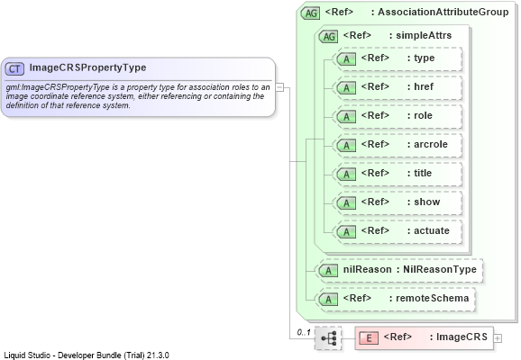Image resolution: width=521 pixels, height=360 pixels.
Task: Select the simpleAttrs group label
Action: pos(424,35)
